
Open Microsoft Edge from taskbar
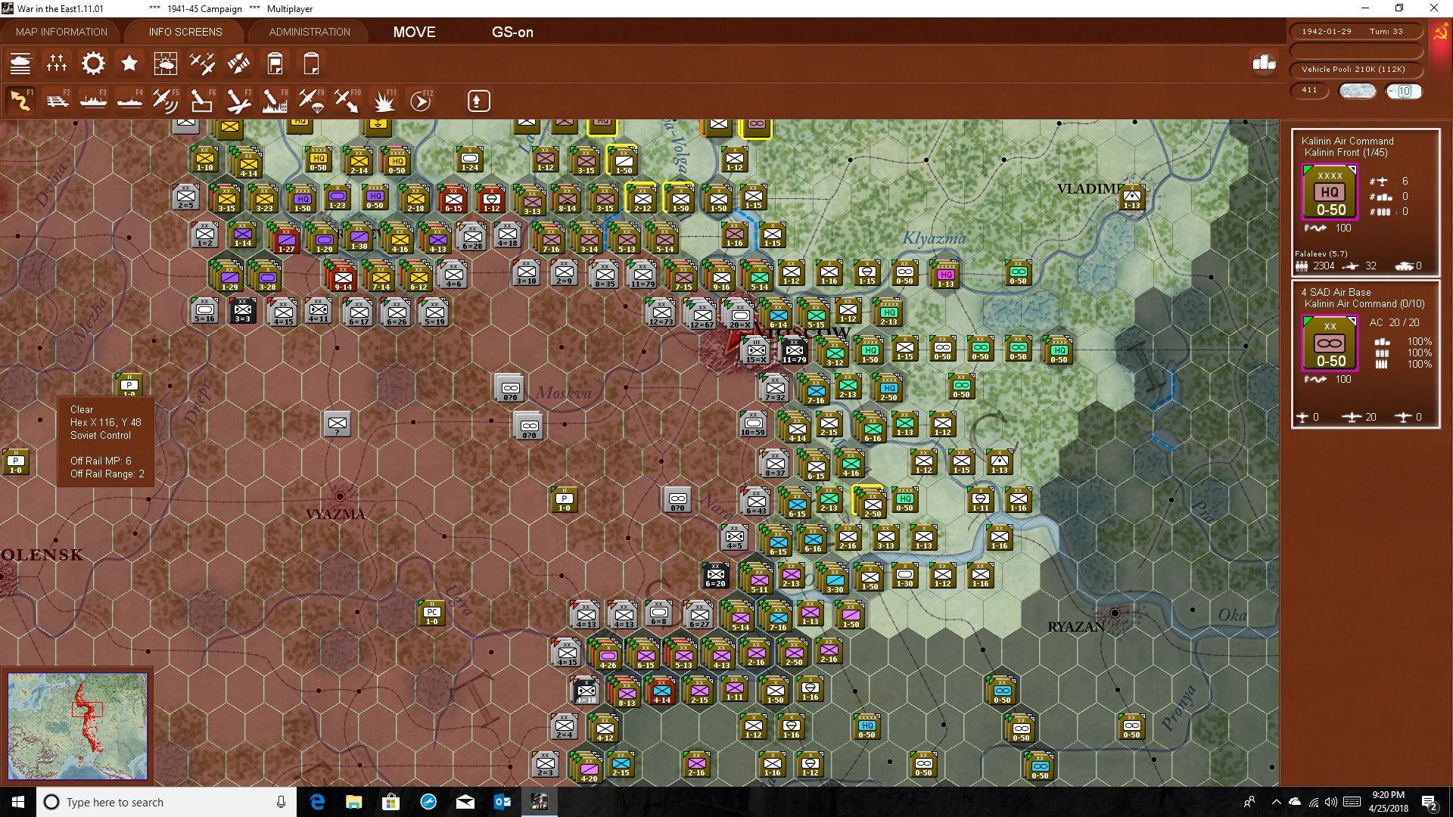pos(317,802)
